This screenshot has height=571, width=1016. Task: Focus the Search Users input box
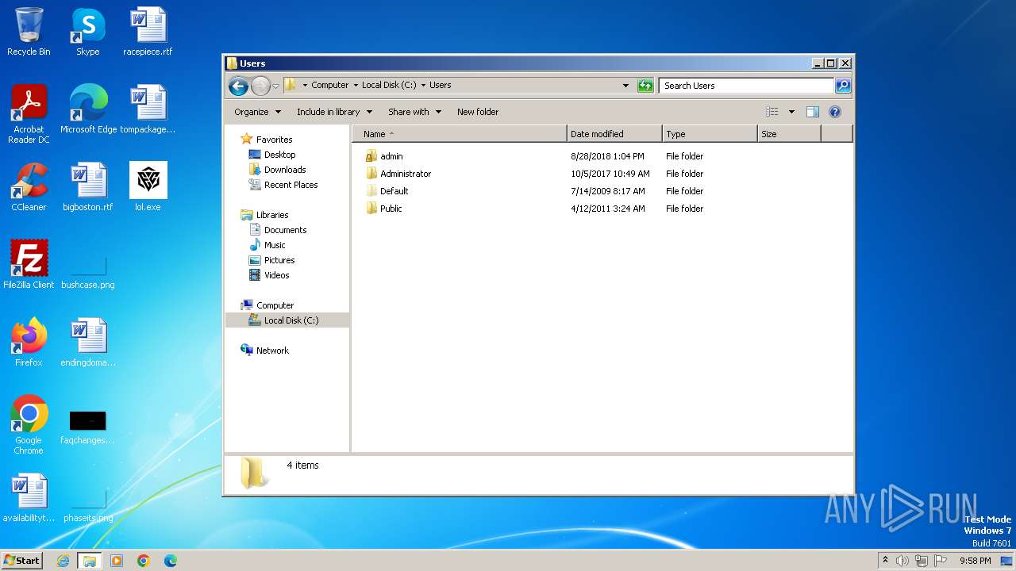747,86
